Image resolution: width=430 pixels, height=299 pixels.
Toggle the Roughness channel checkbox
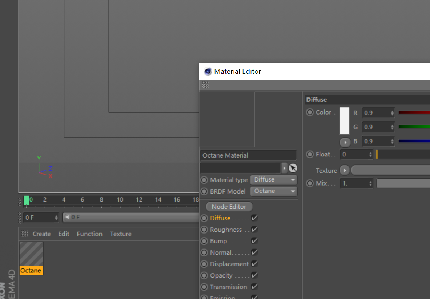click(x=254, y=229)
